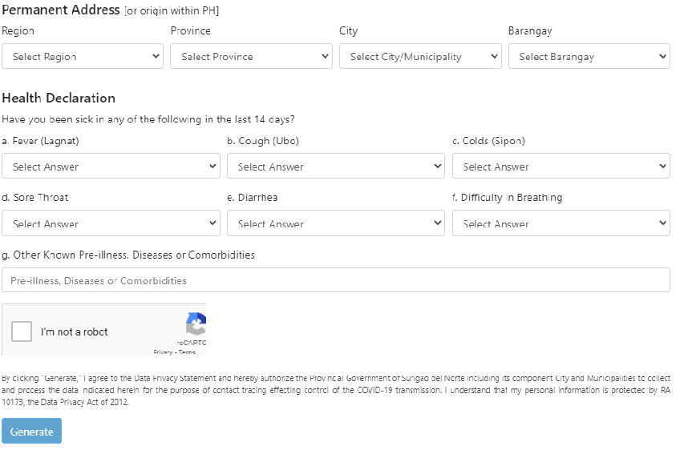Open the Fever (Lagnat) answer dropdown

tap(111, 167)
